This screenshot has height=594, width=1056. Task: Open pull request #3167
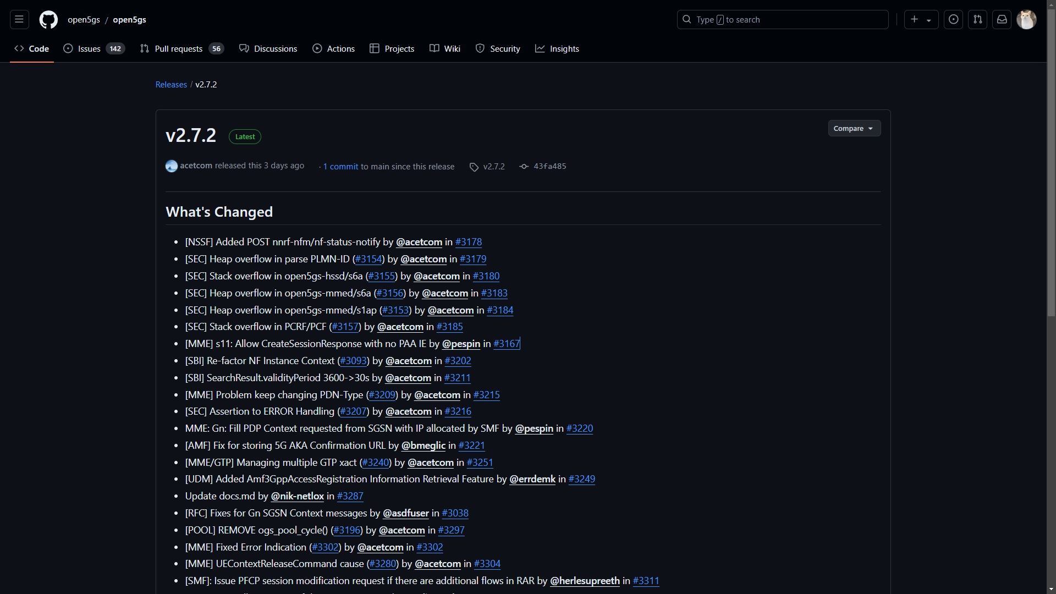pos(507,344)
